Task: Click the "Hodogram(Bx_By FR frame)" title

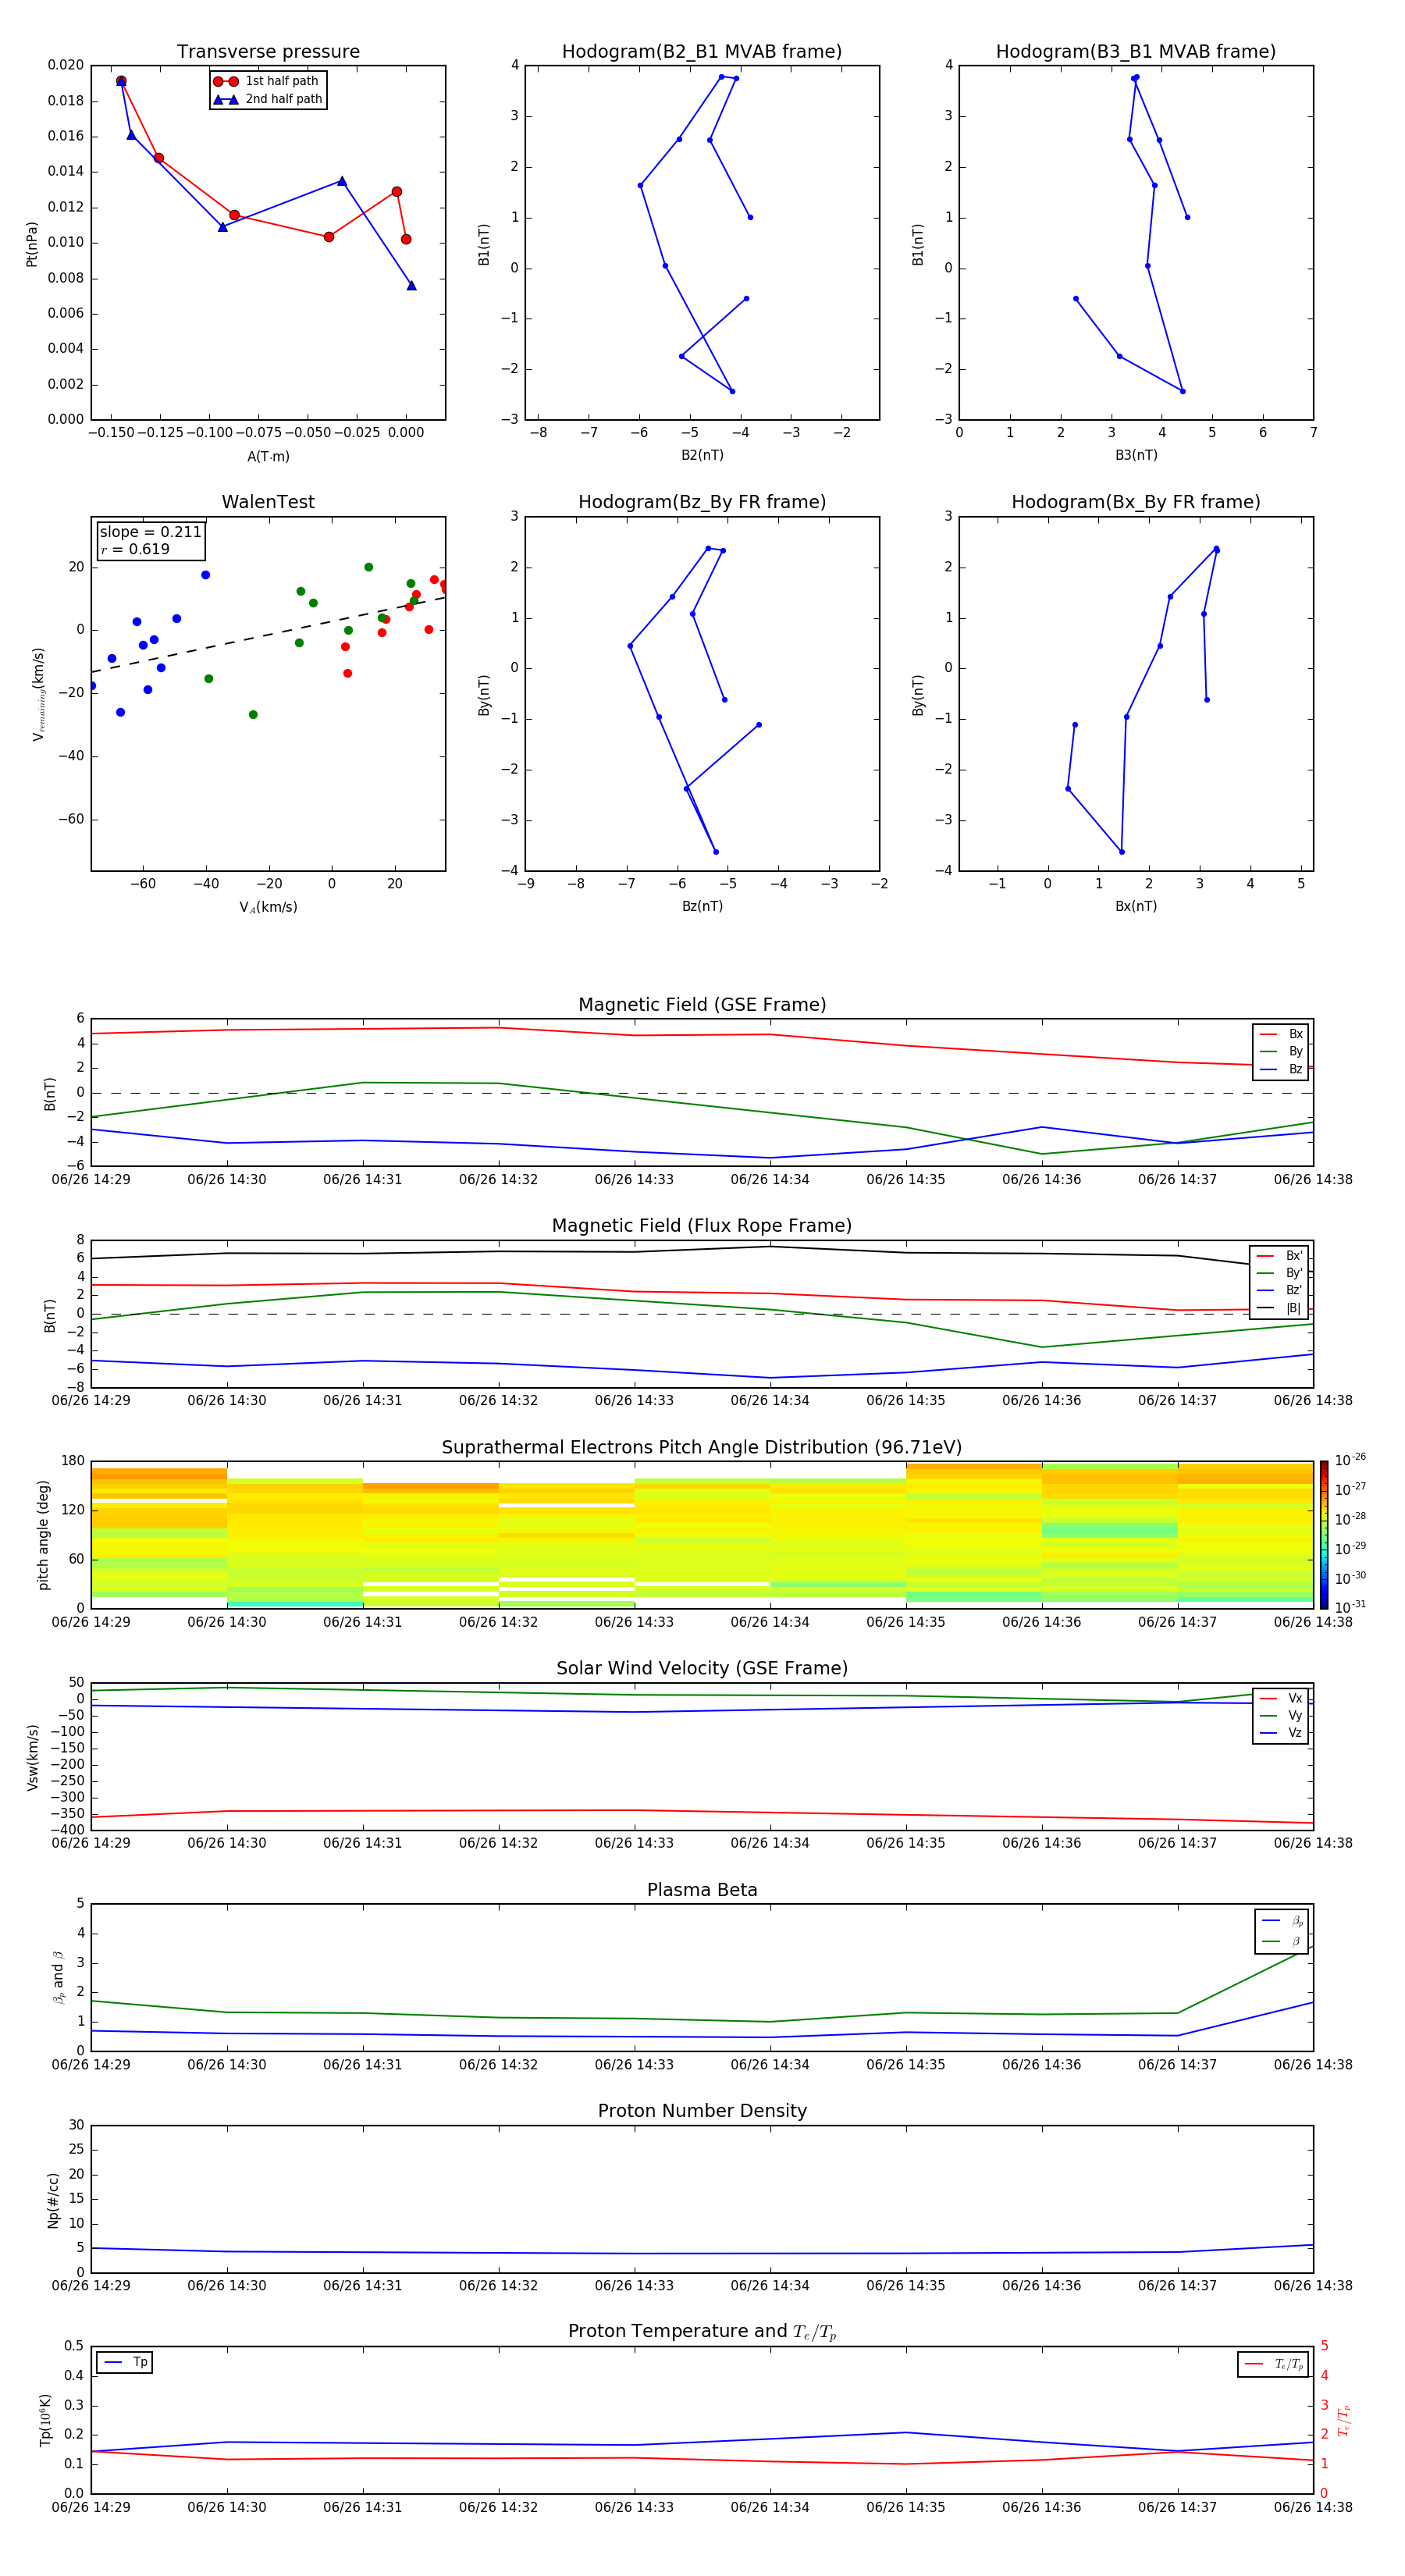Action: [x=1136, y=502]
